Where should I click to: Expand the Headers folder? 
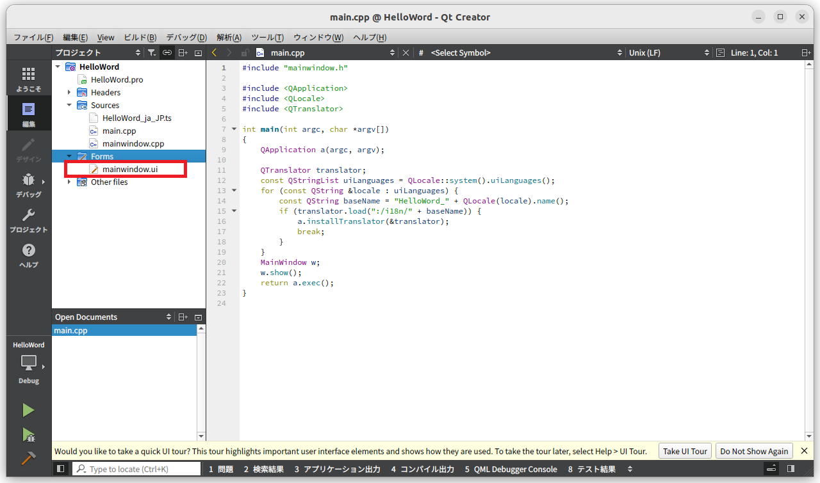pyautogui.click(x=69, y=91)
